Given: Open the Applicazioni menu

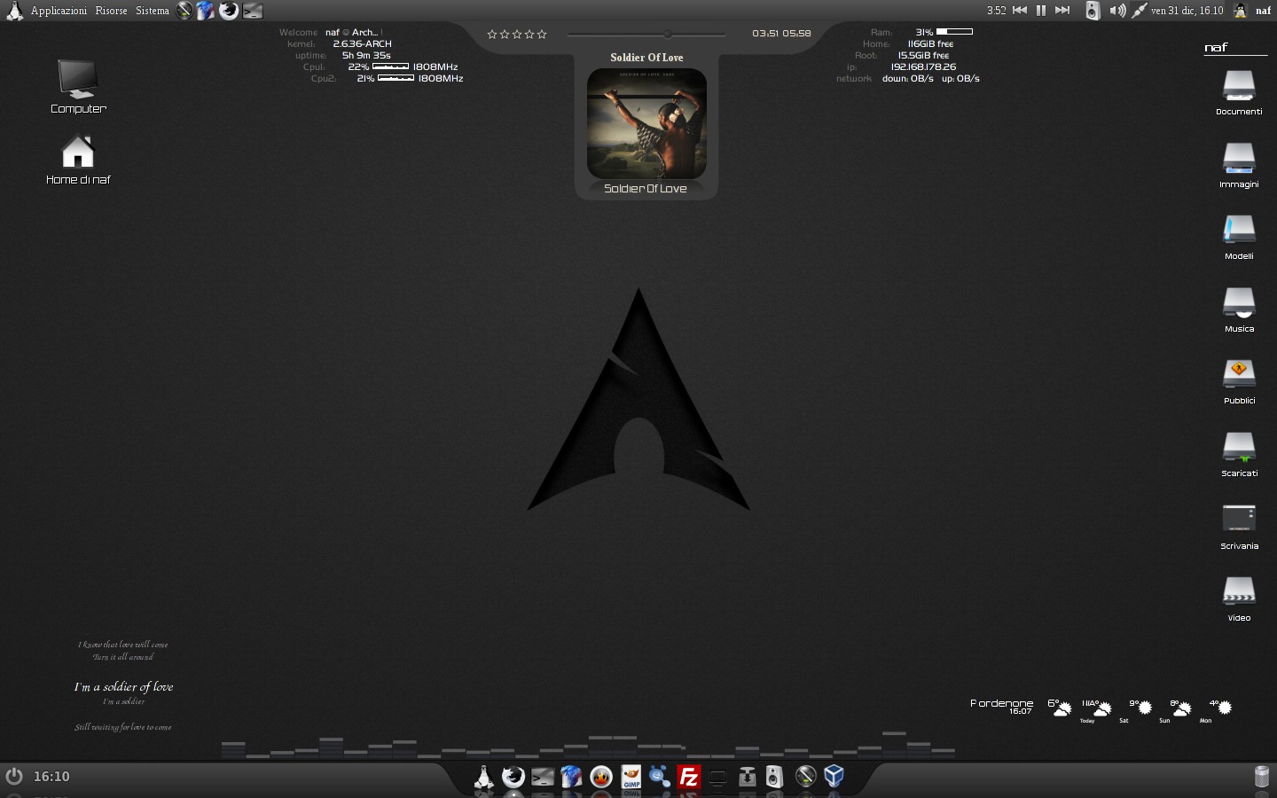Looking at the screenshot, I should [x=59, y=11].
